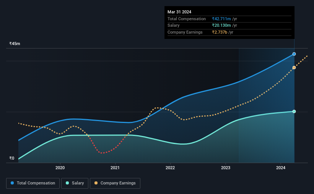Click the orange Company Earnings legend dot

click(x=96, y=183)
